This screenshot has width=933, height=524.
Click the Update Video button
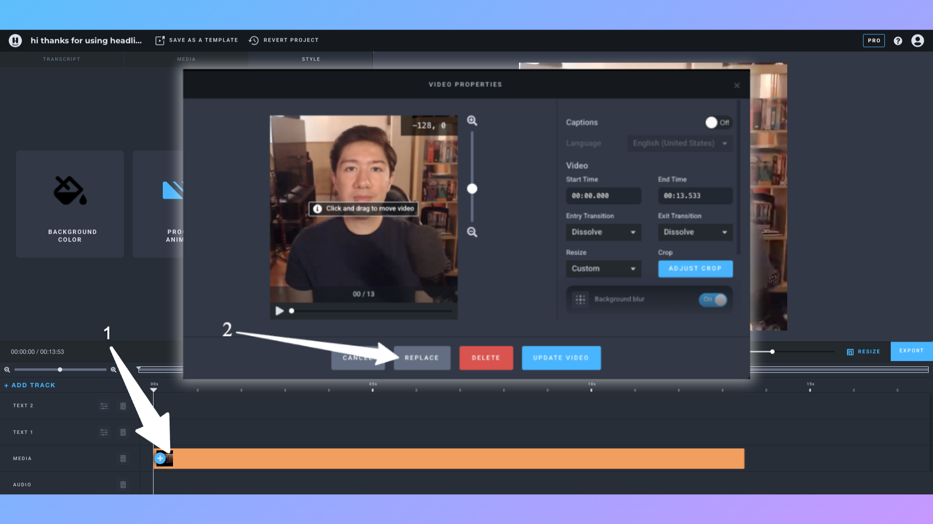[x=561, y=358]
